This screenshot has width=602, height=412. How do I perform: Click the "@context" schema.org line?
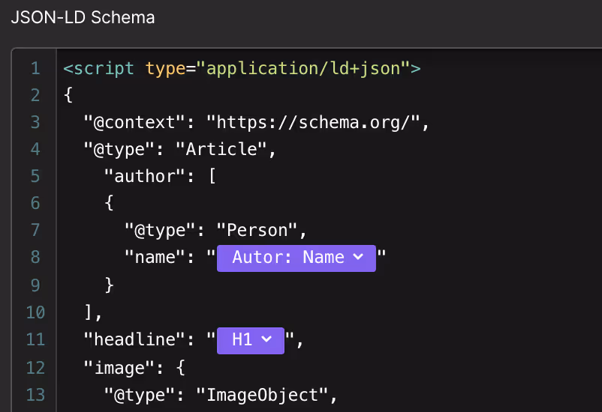257,123
